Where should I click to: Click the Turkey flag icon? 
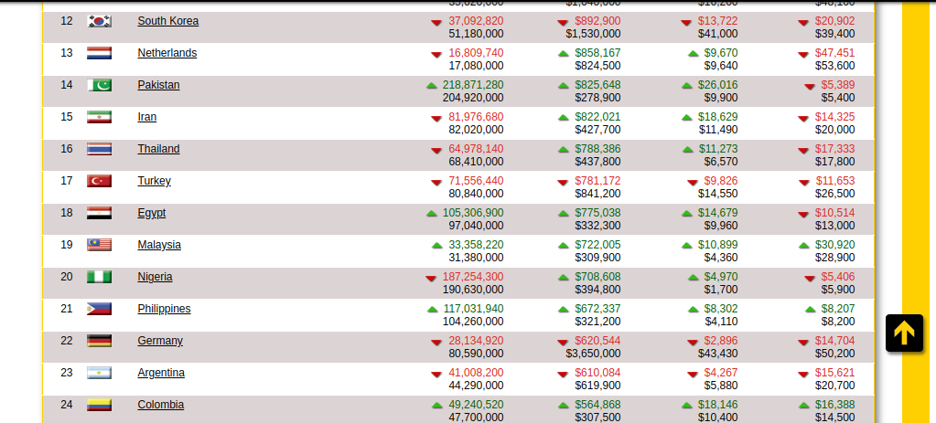pyautogui.click(x=99, y=181)
